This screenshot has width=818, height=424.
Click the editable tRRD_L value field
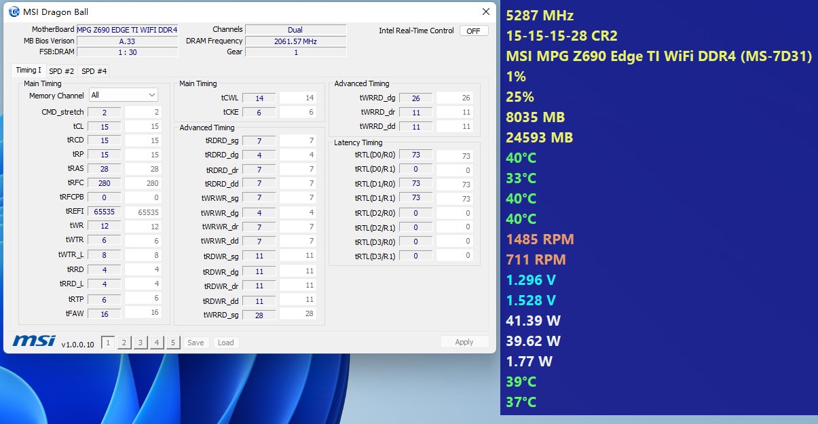tap(143, 284)
